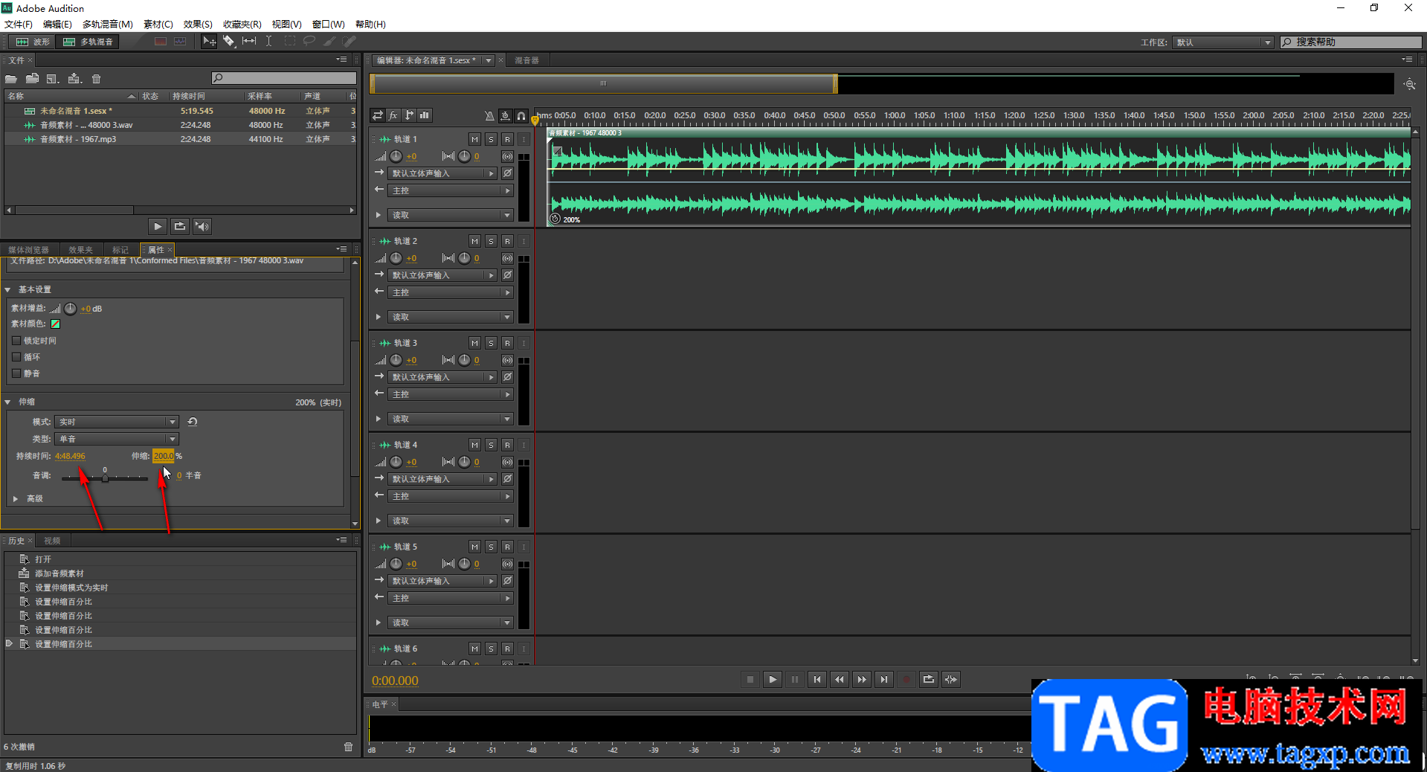The width and height of the screenshot is (1427, 772).
Task: Click the 持续时间 value 4:48.496
Action: [70, 456]
